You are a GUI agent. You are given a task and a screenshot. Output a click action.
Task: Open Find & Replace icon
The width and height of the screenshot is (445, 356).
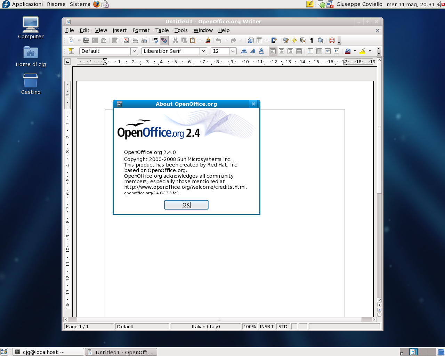coord(285,40)
